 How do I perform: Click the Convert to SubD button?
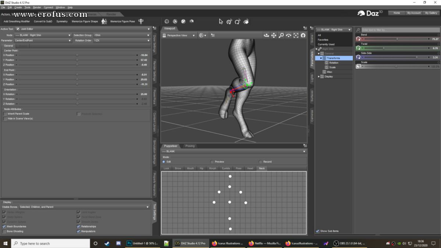(x=43, y=21)
